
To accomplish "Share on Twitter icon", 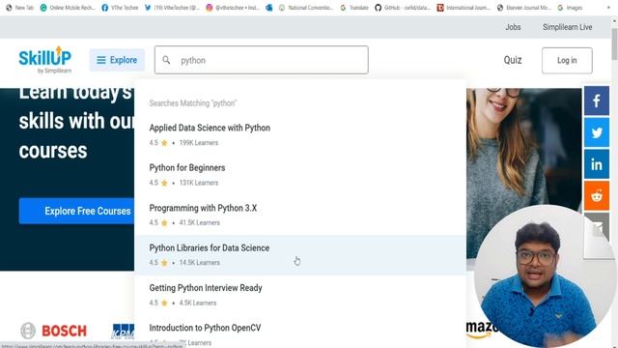I will tap(597, 132).
